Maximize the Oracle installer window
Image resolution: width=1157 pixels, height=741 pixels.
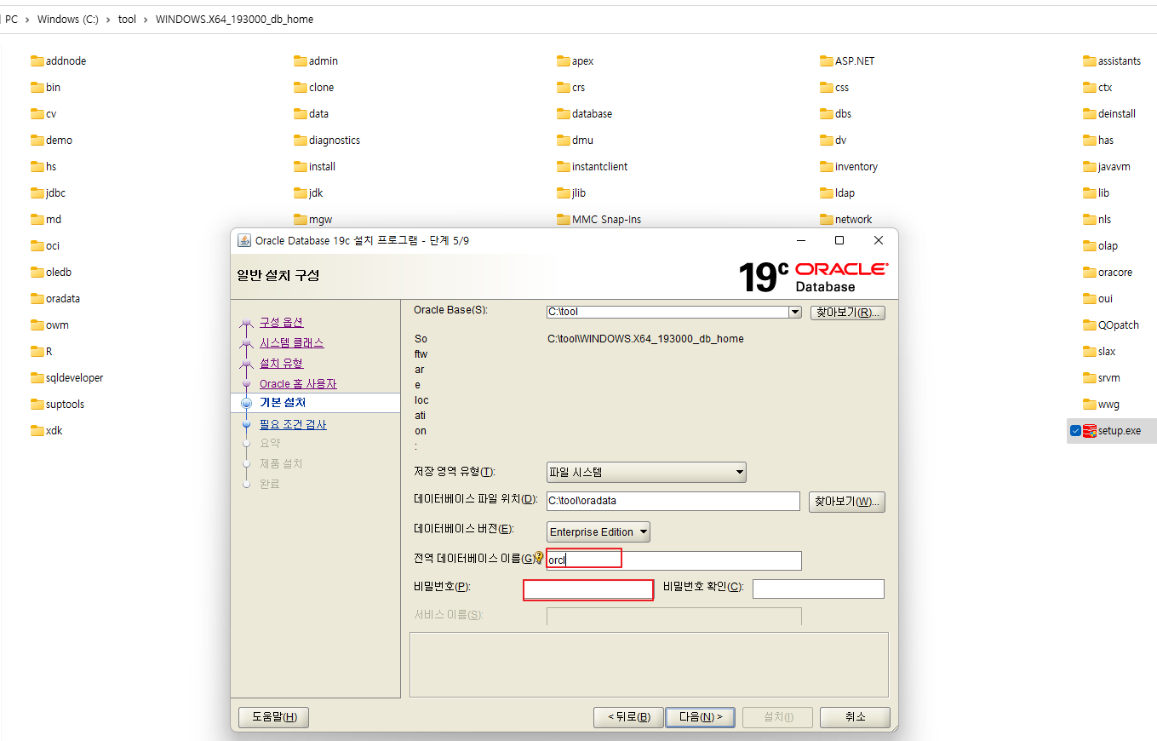[x=839, y=241]
